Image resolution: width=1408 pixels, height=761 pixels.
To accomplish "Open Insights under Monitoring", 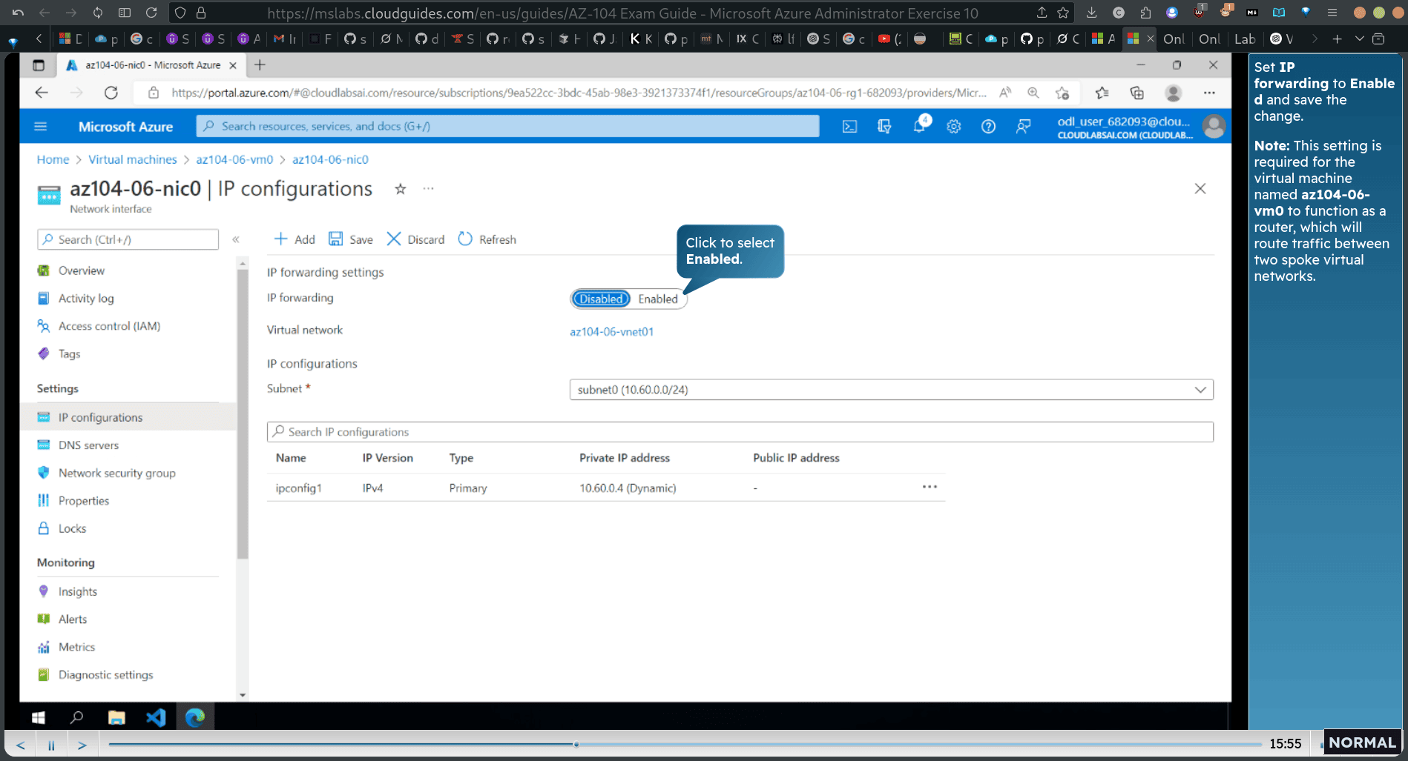I will [x=77, y=591].
